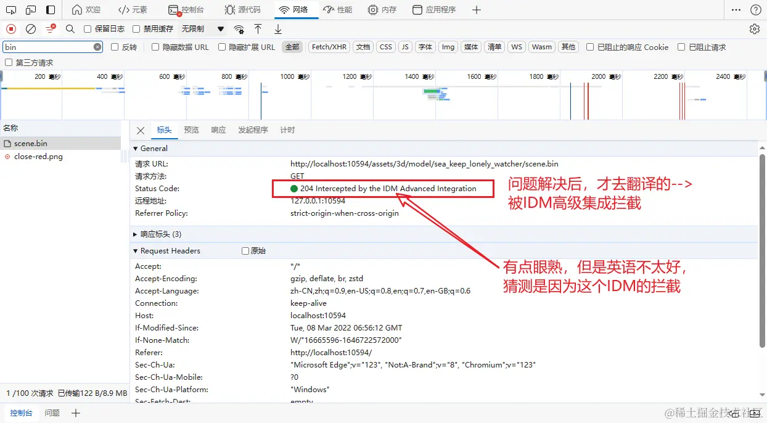The width and height of the screenshot is (767, 423).
Task: Activate the inspect element picker icon
Action: click(x=10, y=10)
